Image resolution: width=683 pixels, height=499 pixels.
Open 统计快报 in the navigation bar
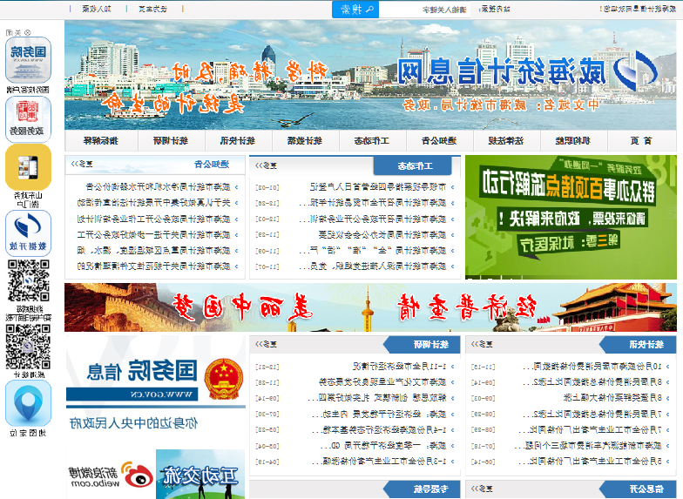click(x=237, y=141)
